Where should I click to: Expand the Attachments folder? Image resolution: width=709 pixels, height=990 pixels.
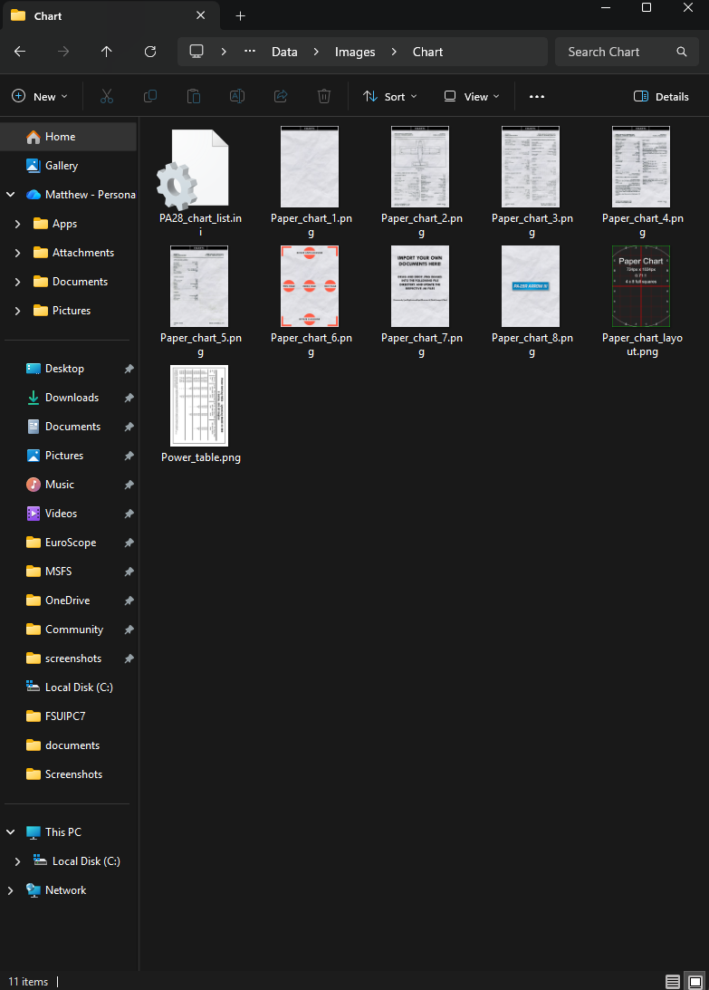coord(18,253)
